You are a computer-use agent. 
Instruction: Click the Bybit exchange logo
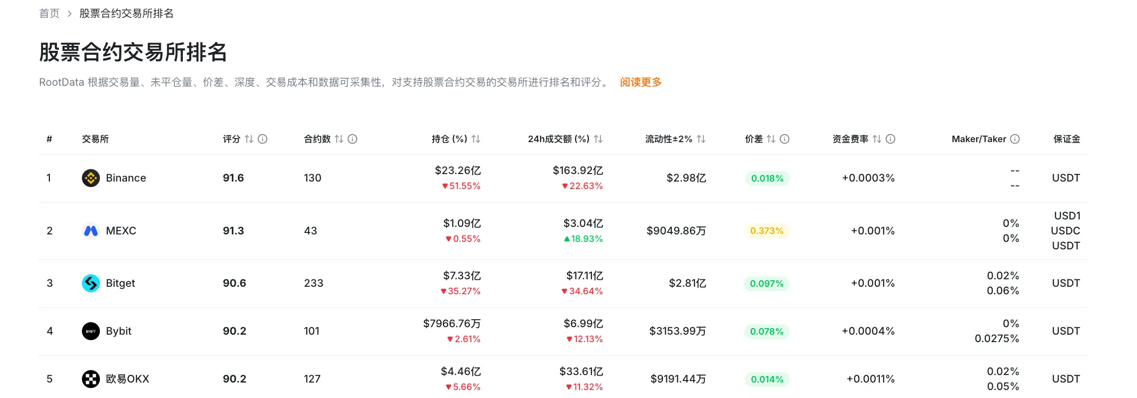pyautogui.click(x=90, y=331)
